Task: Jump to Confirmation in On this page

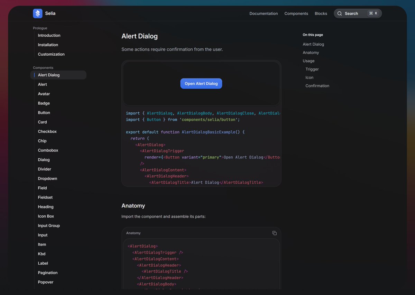Action: tap(317, 86)
